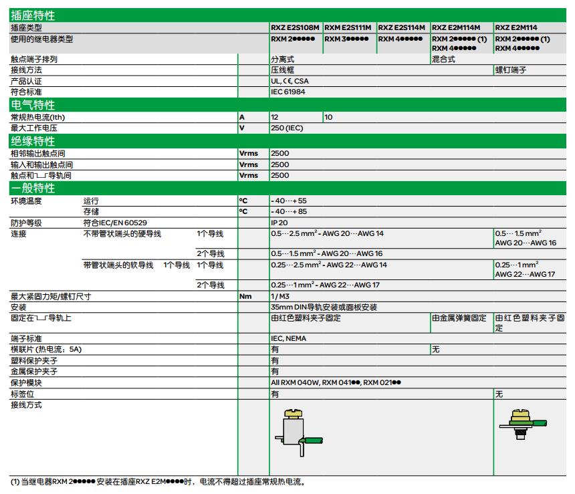This screenshot has height=494, width=575.
Task: Click 符合IEC/EN 60529 text
Action: [115, 223]
